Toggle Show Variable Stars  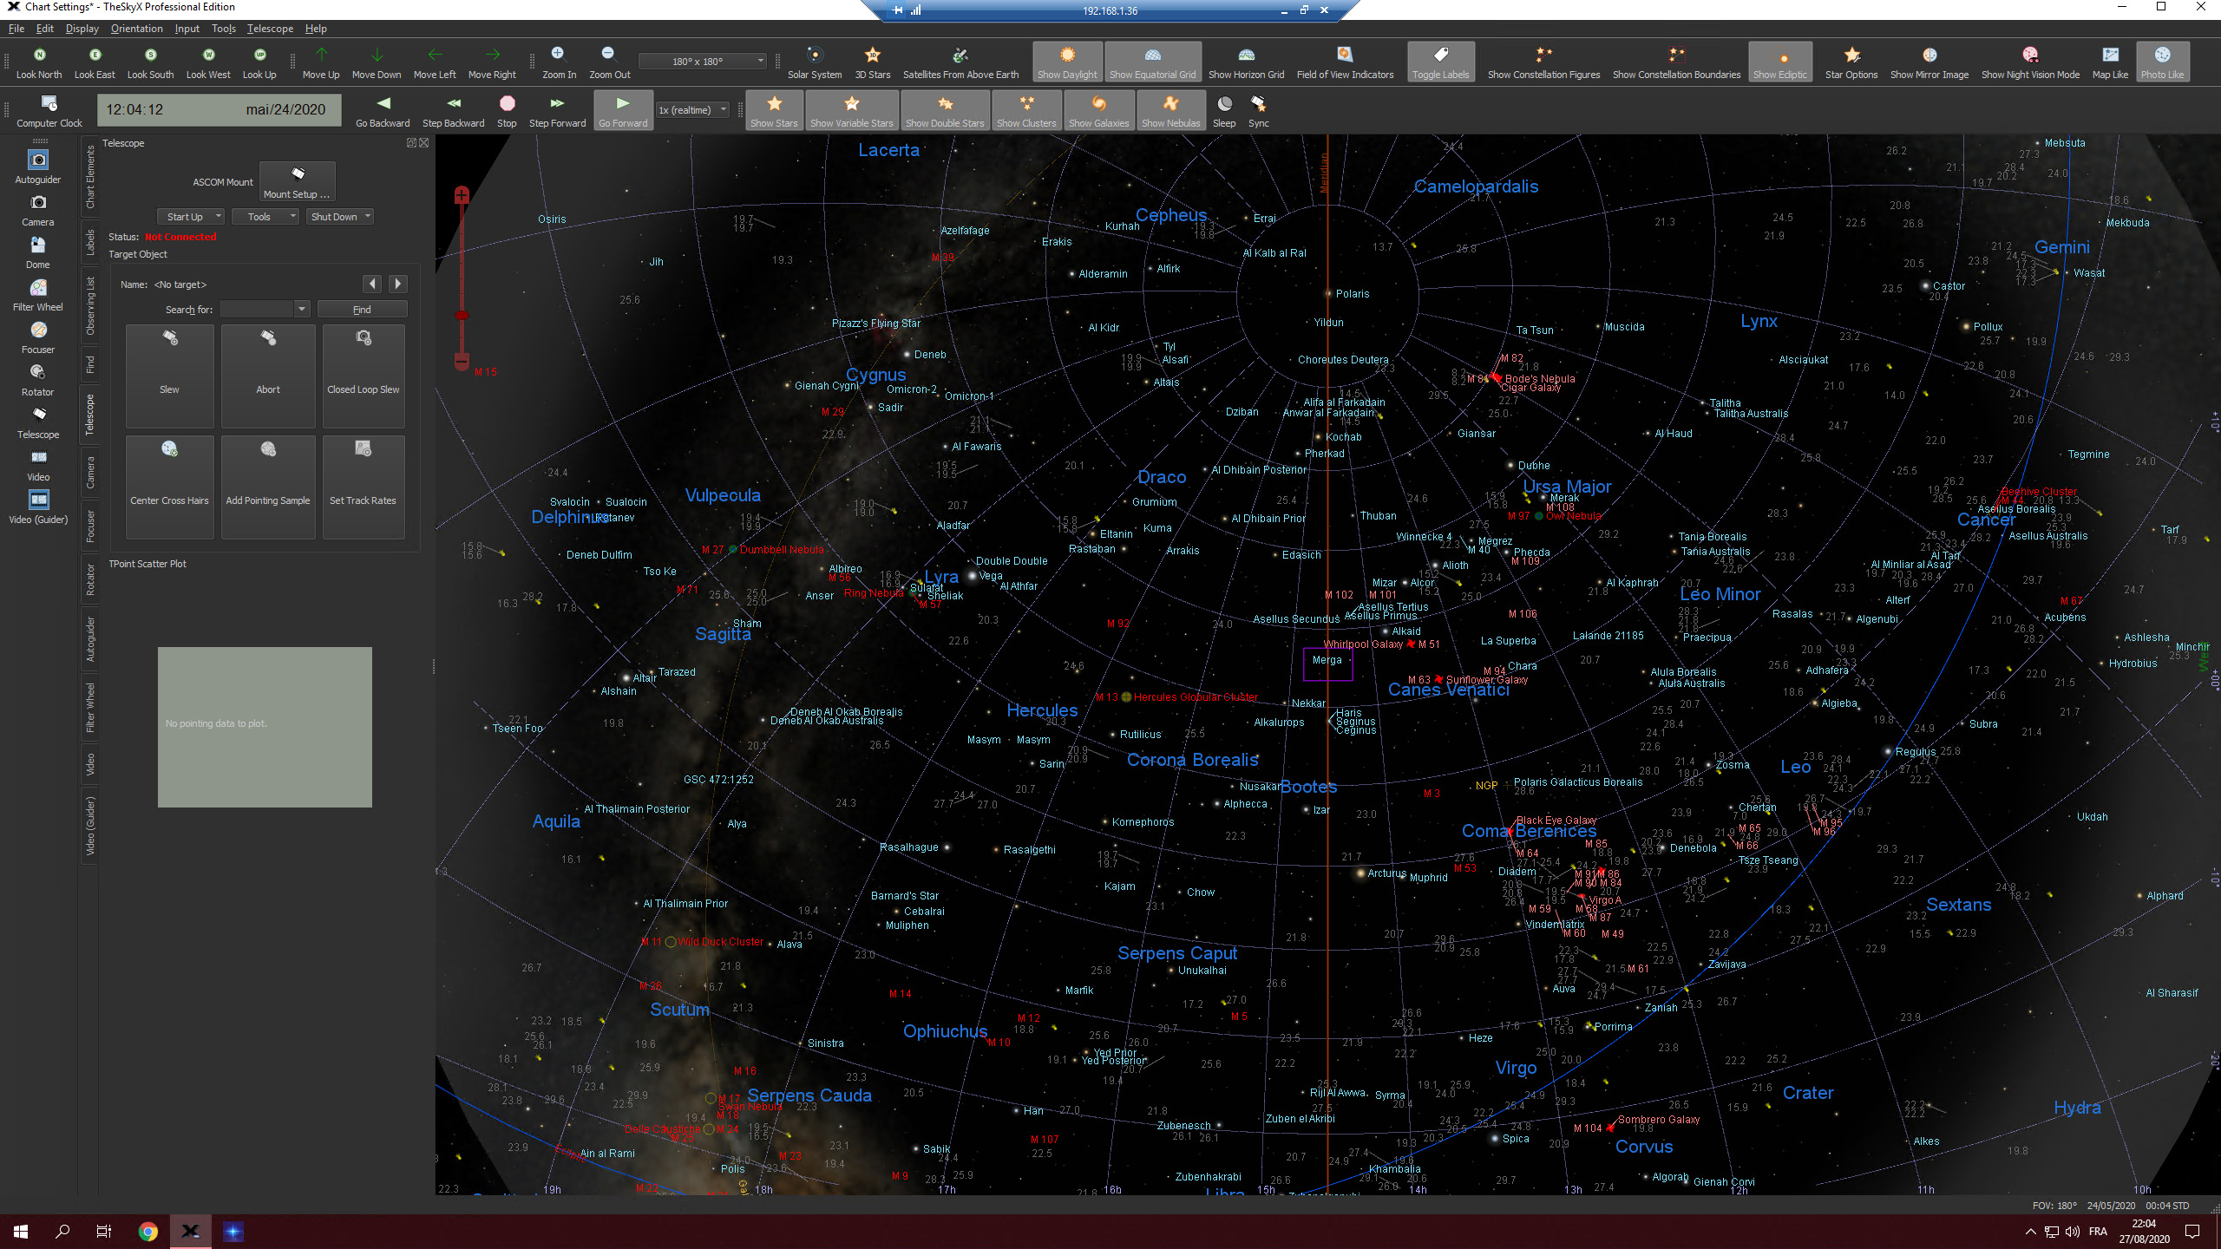click(x=851, y=111)
